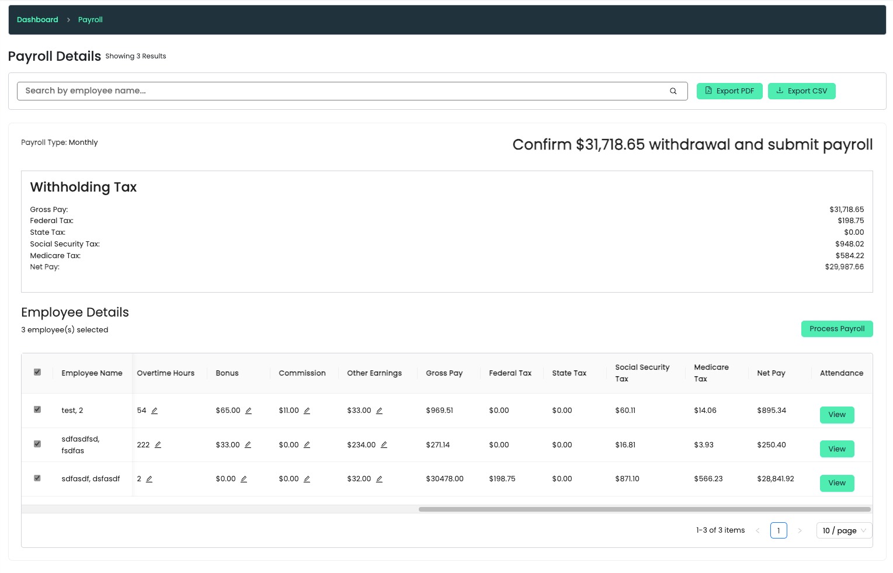Open the 10 / page size dropdown
Viewport: 893px width, 573px height.
(843, 530)
